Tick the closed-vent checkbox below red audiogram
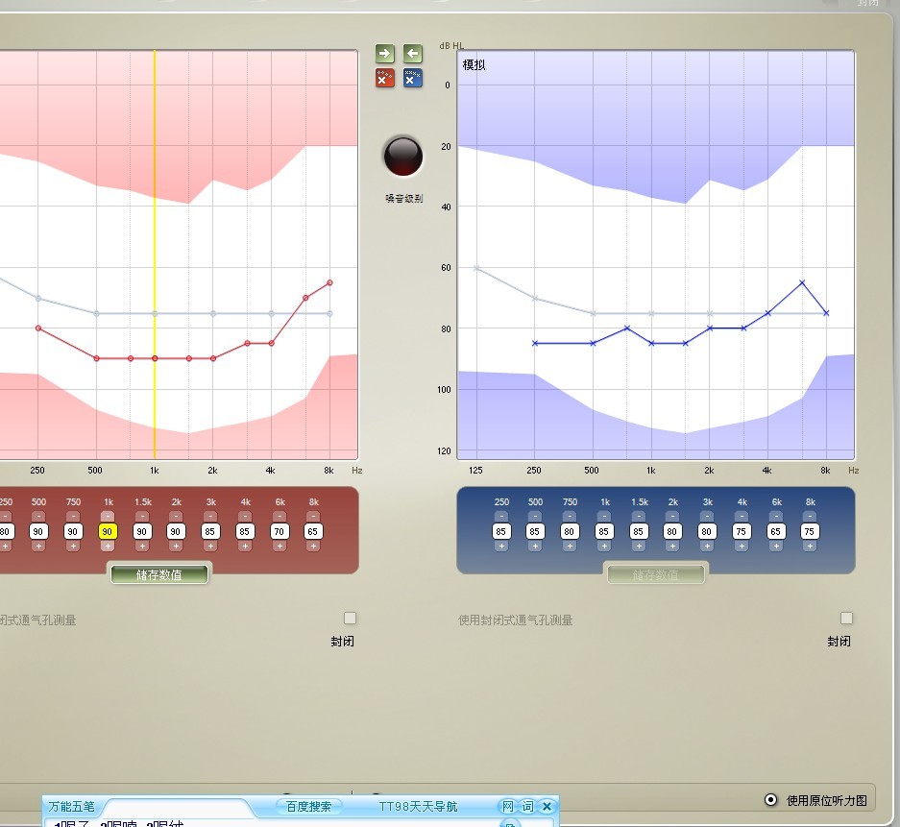Viewport: 900px width, 827px height. coord(351,619)
